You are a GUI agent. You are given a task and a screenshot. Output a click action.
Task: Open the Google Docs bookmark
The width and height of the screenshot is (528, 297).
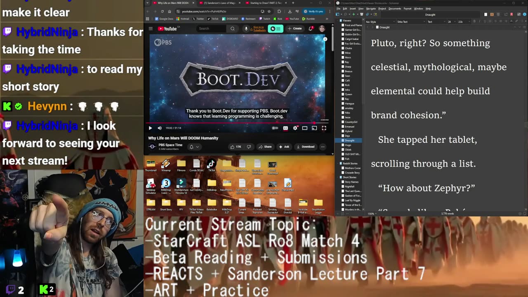[x=164, y=19]
